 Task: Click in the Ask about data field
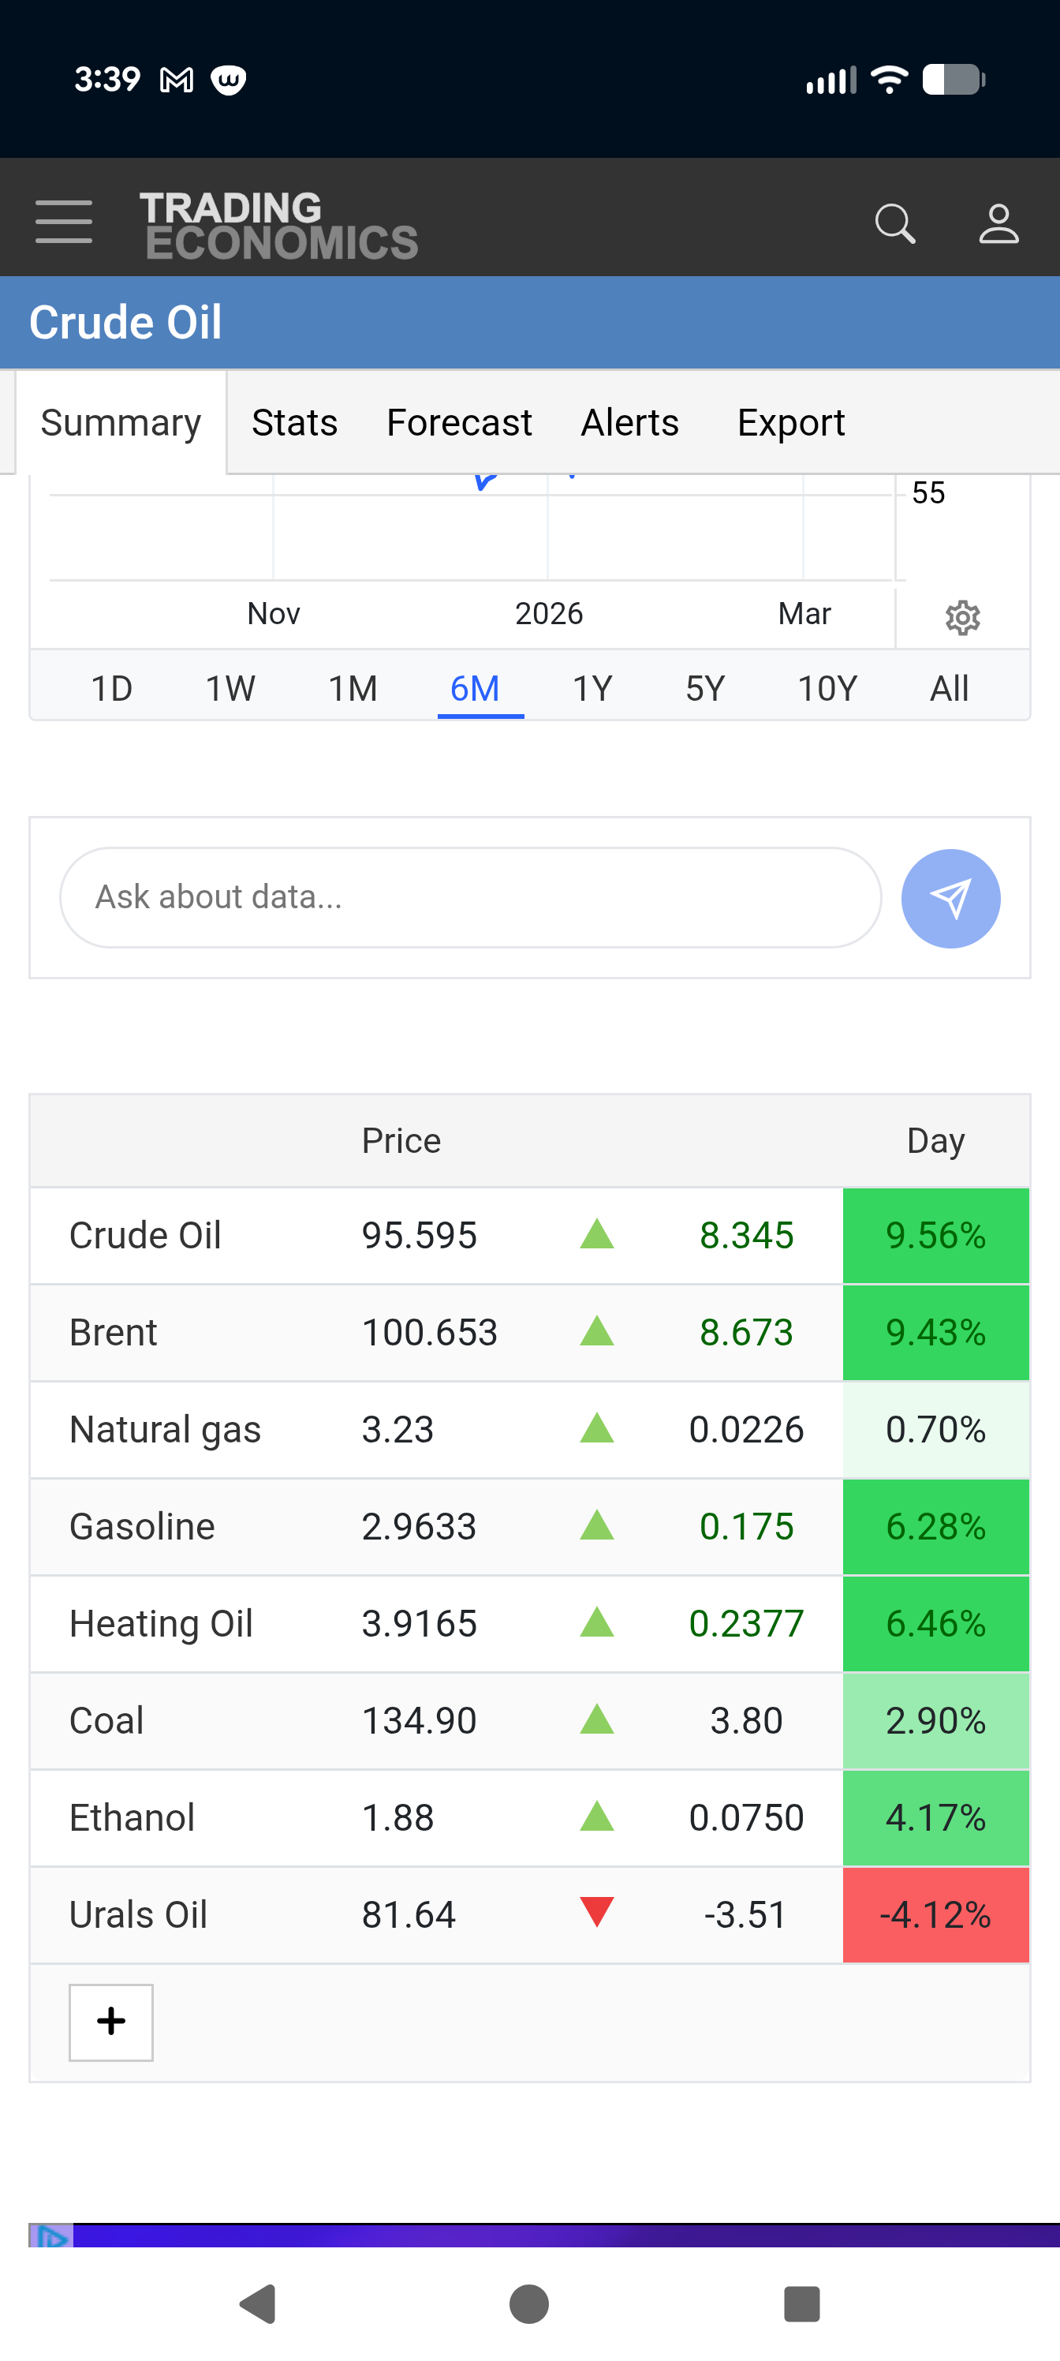click(470, 897)
